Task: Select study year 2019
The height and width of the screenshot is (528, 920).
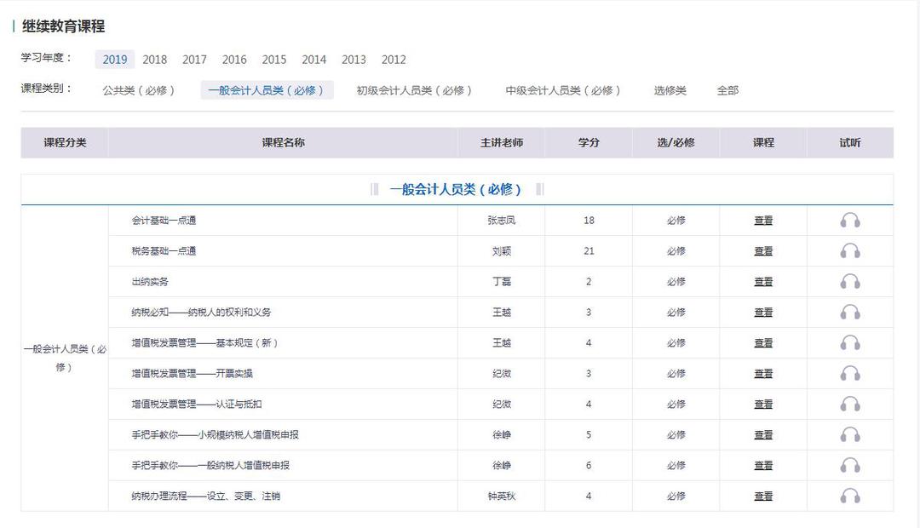Action: (x=115, y=60)
